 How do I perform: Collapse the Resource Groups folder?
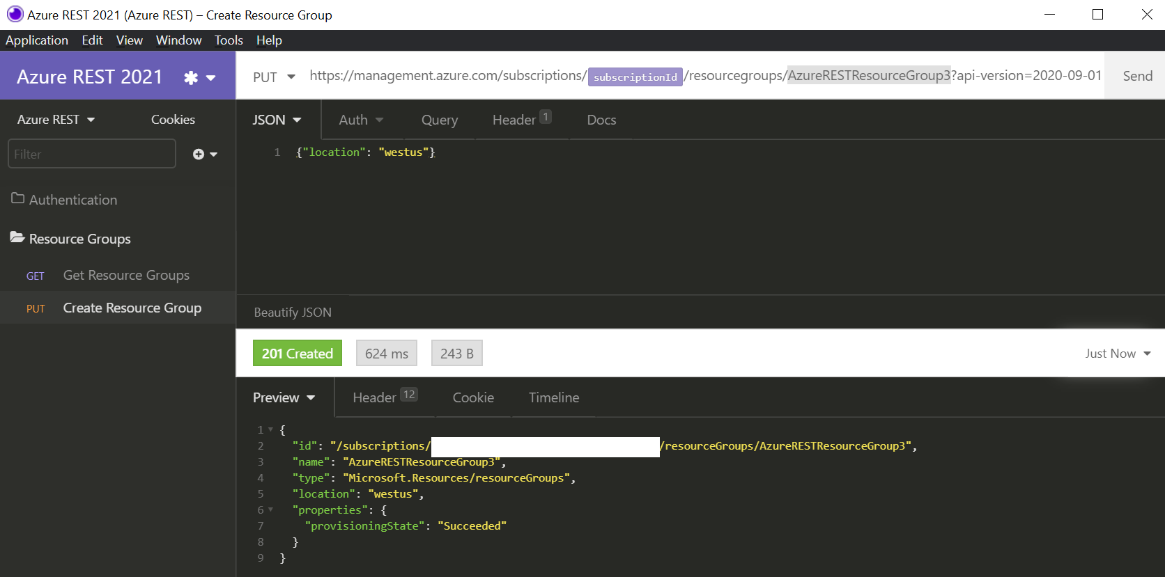tap(79, 239)
